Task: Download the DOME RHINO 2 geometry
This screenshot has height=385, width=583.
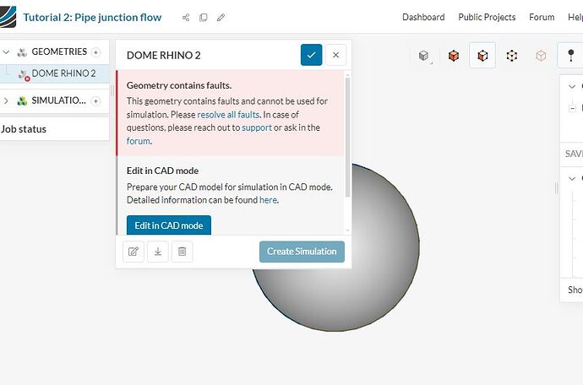Action: tap(158, 251)
